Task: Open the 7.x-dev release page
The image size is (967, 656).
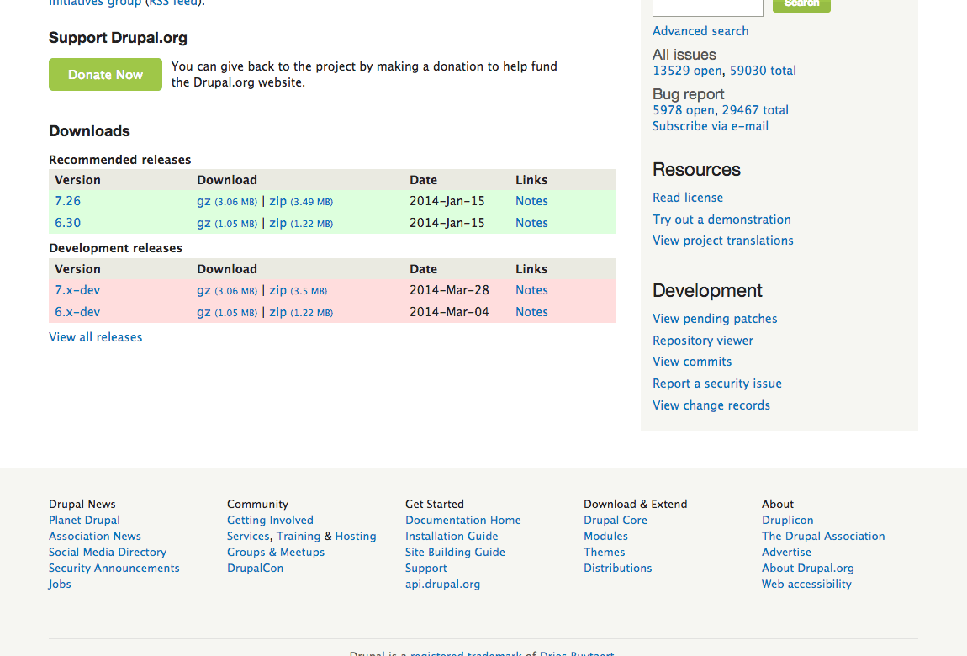Action: tap(77, 290)
